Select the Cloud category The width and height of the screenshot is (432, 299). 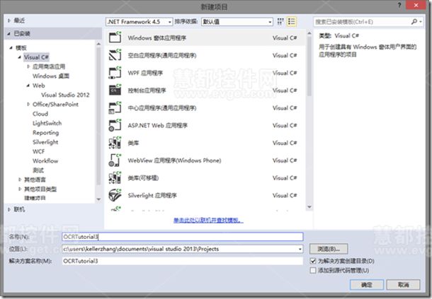40,114
